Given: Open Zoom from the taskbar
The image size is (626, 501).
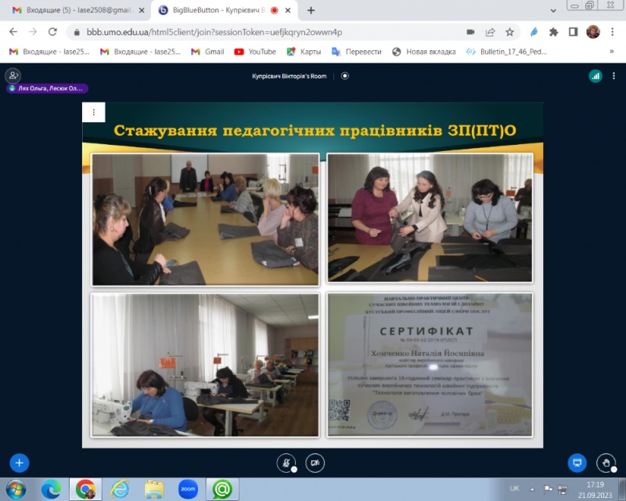Looking at the screenshot, I should coord(188,489).
